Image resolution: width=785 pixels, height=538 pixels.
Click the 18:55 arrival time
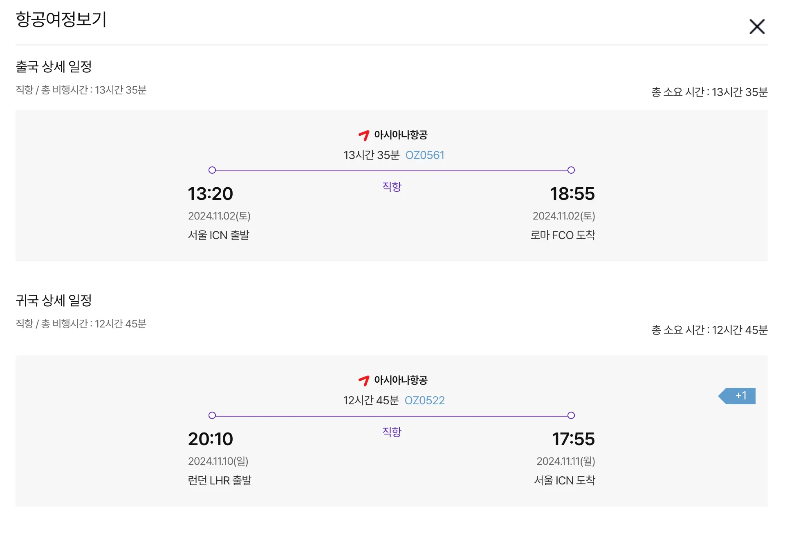pyautogui.click(x=572, y=194)
